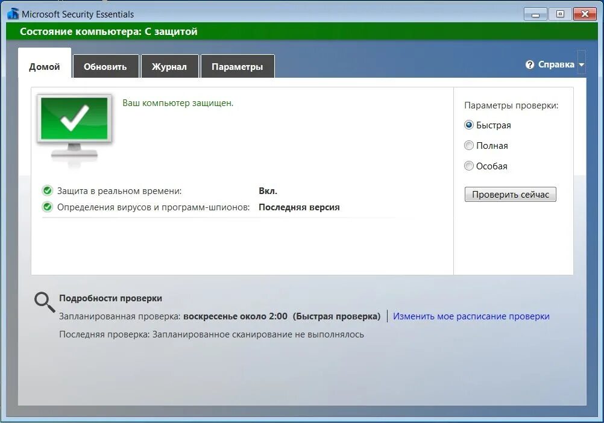Open Изменить мое расписание проверки link
Viewport: 604px width, 423px height.
click(471, 316)
